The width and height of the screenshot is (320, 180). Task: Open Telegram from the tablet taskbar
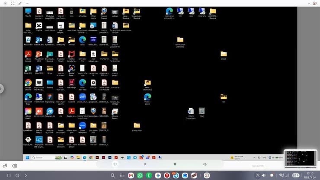[x=176, y=176]
